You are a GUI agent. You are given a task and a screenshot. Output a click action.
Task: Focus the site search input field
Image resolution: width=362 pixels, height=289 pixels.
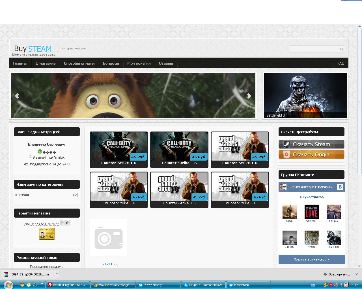[x=315, y=49]
